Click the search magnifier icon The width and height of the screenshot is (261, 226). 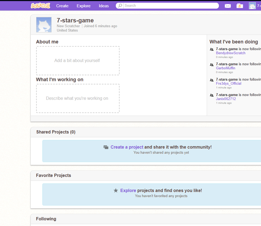click(x=120, y=6)
